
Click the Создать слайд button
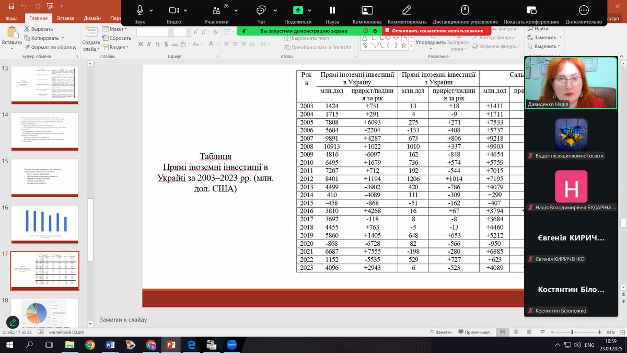coord(91,38)
